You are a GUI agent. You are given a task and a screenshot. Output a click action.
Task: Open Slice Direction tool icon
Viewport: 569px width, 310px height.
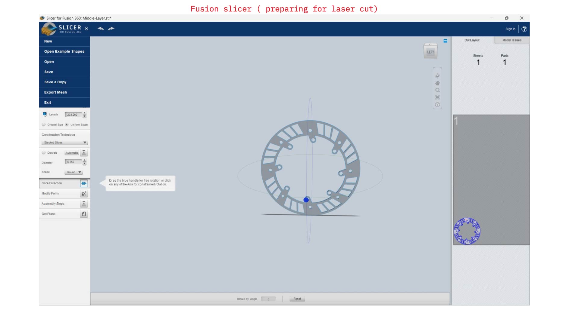pyautogui.click(x=84, y=183)
